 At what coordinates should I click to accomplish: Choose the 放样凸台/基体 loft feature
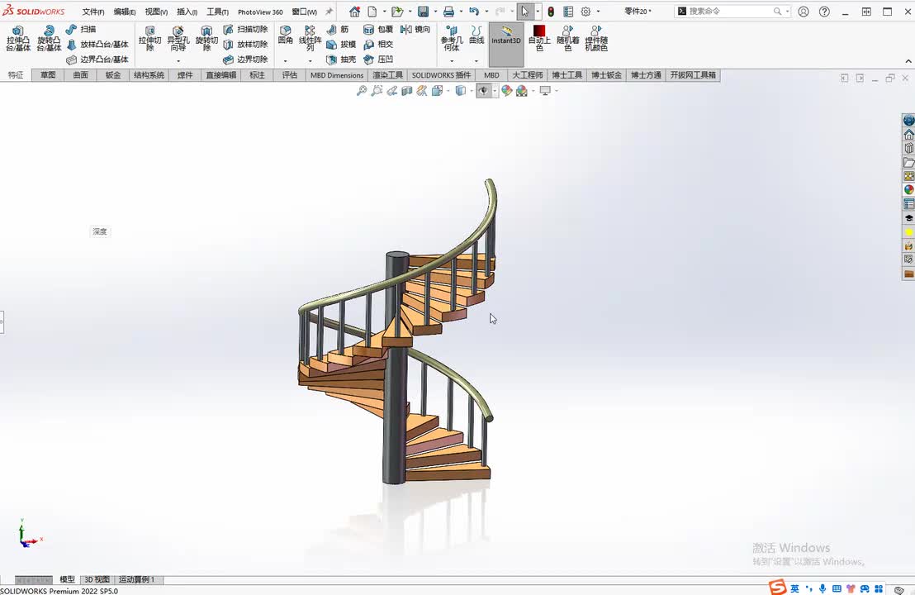[97, 45]
